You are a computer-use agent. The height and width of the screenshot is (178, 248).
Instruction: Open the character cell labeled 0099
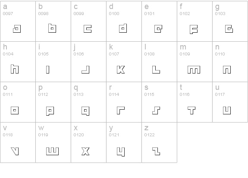pos(88,21)
